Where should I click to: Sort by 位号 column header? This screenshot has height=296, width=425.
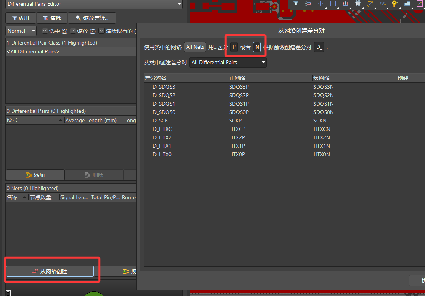(35, 120)
